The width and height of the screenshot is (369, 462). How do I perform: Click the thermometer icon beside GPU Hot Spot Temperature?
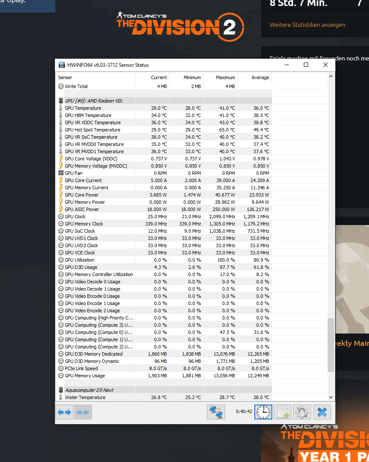[x=61, y=130]
